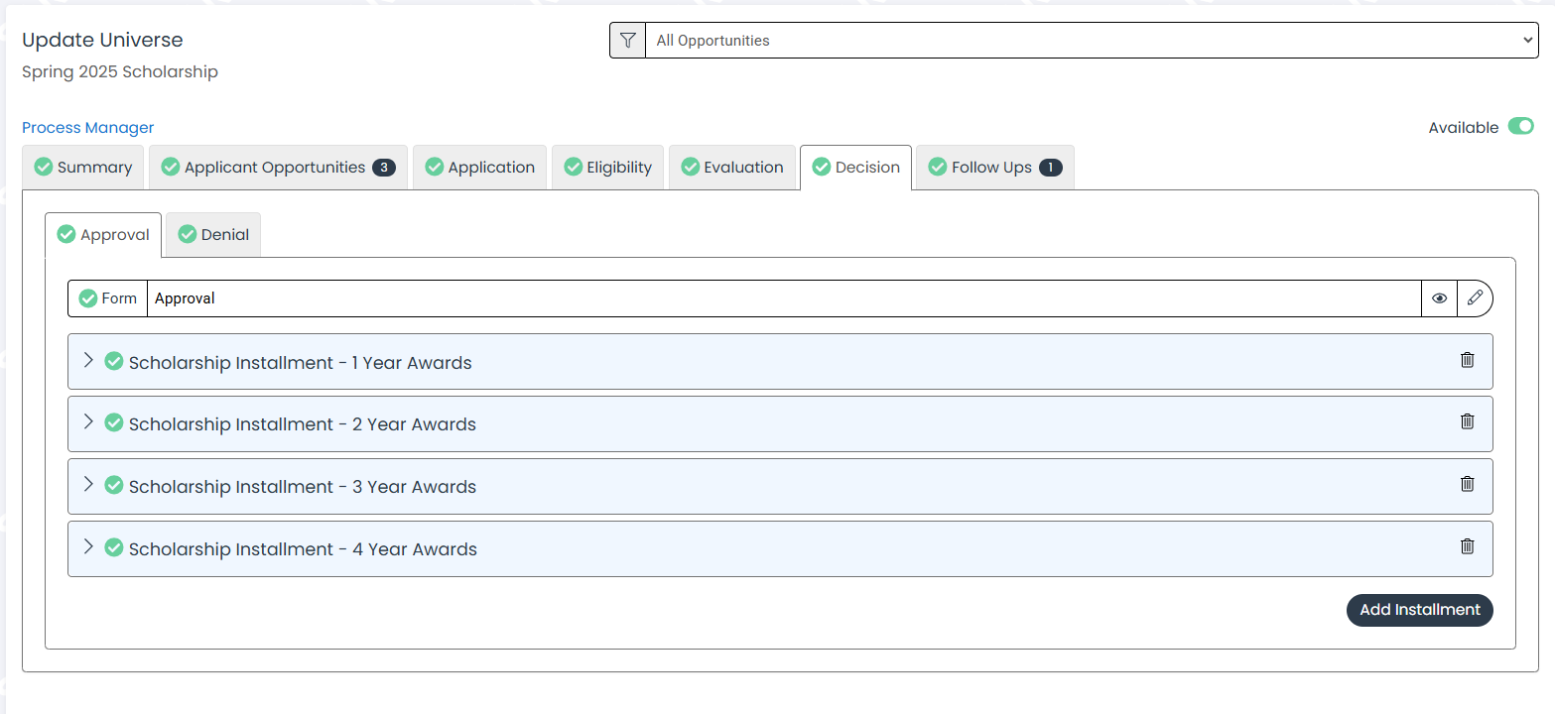
Task: Open the Applicant Opportunities tab
Action: click(x=278, y=168)
